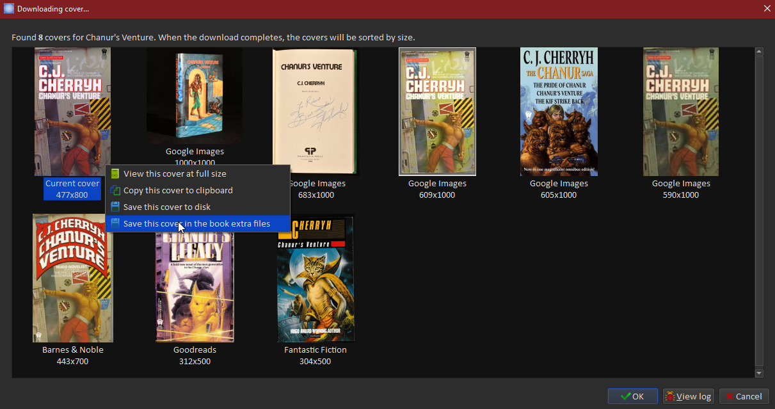Click the 'Found 8 covers for Chanur's Venture' message
This screenshot has height=409, width=775.
coord(213,37)
